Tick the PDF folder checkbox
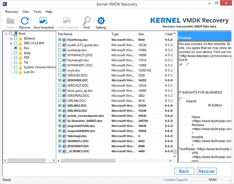The image size is (234, 184). coord(16,58)
